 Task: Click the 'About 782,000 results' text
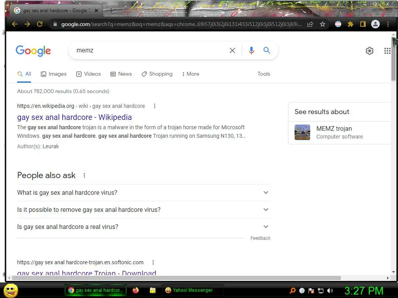click(x=63, y=91)
